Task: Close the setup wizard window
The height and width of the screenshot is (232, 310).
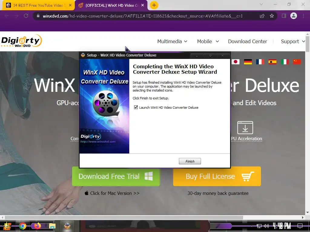Action: coord(223,56)
